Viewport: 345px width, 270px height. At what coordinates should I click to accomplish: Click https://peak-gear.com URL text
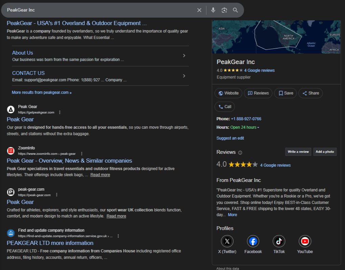coord(34,195)
